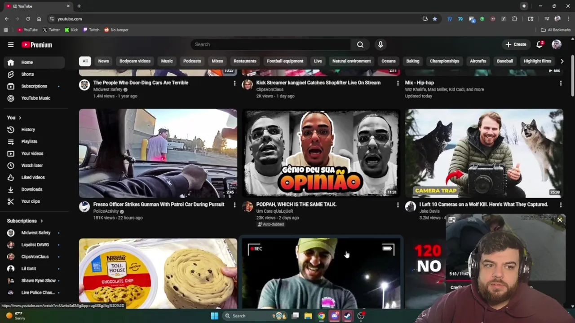Close the miniplayer with the X
The height and width of the screenshot is (323, 575).
click(560, 220)
